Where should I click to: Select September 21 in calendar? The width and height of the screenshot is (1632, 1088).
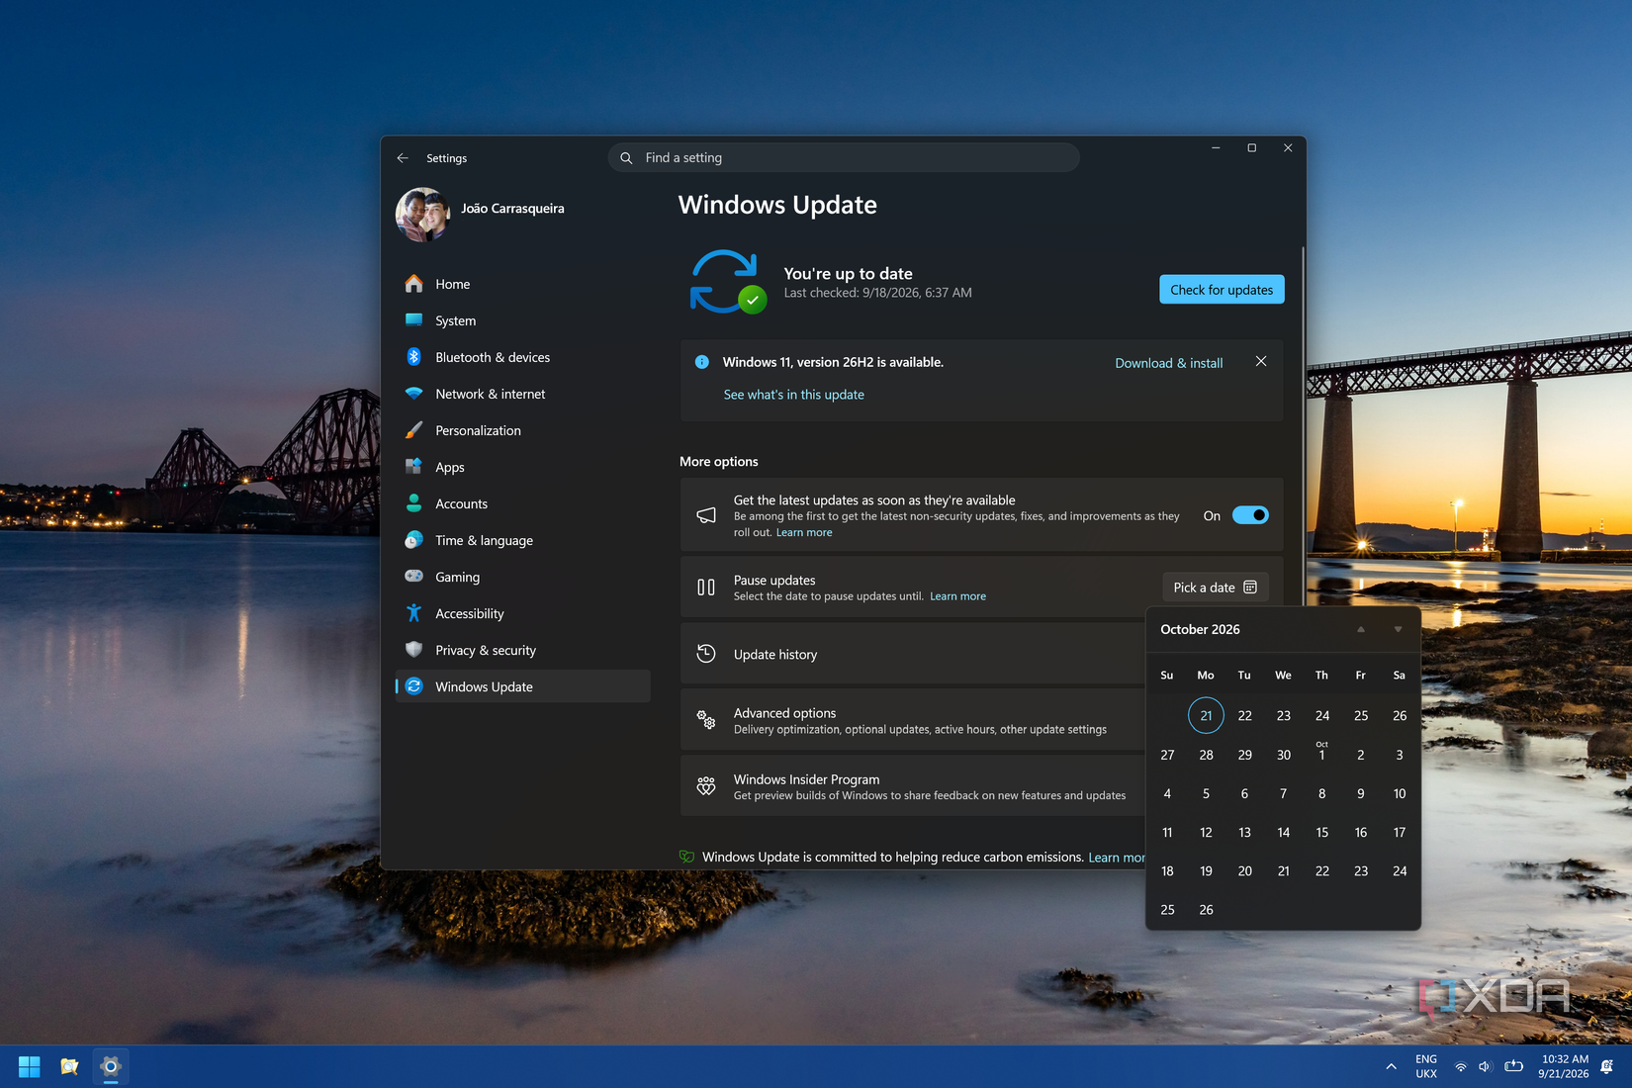[x=1206, y=715]
